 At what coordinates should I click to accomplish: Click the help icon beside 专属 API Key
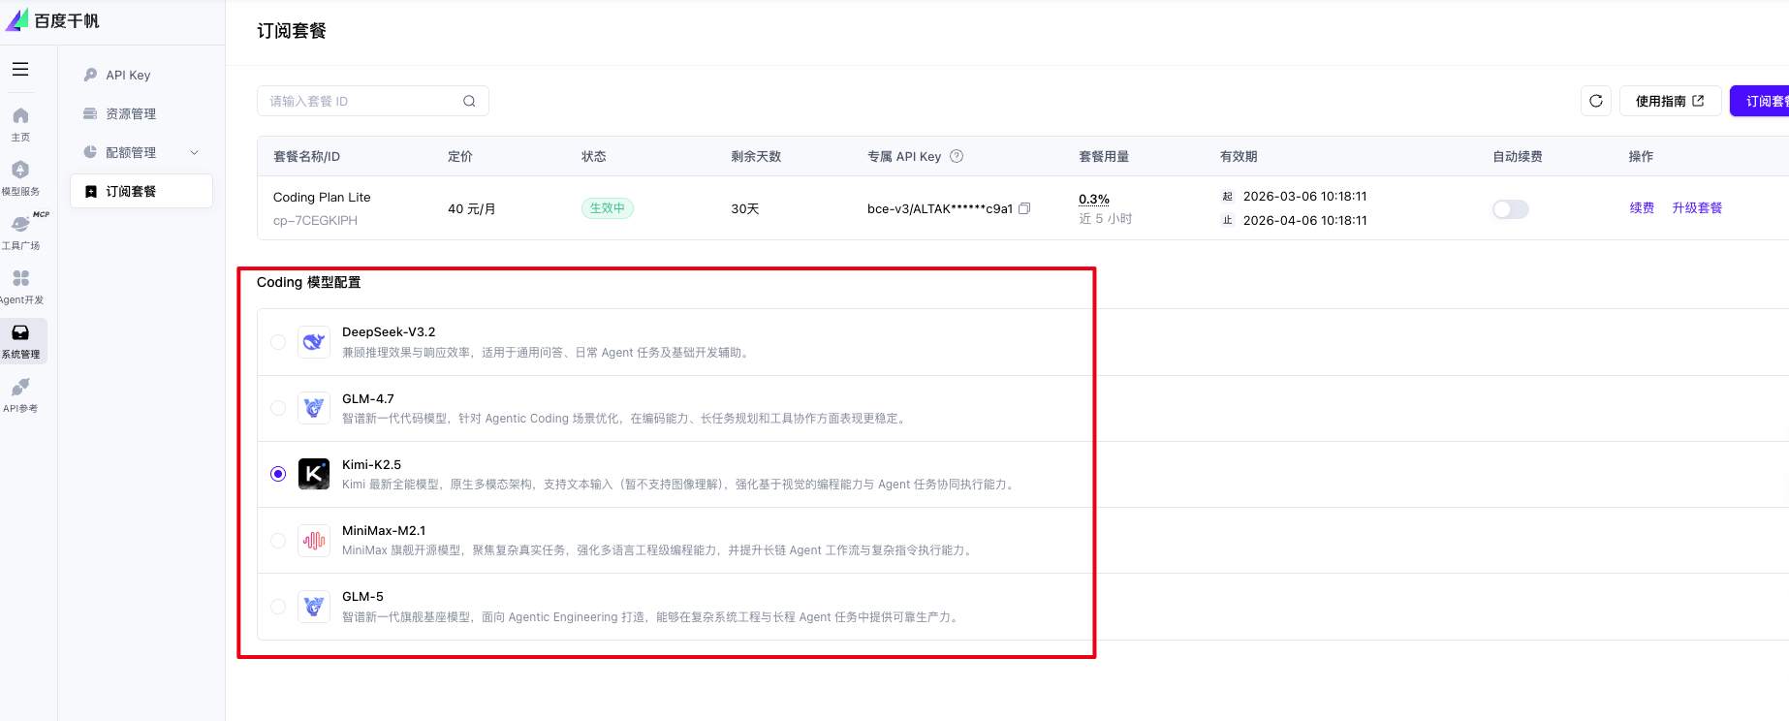coord(957,156)
